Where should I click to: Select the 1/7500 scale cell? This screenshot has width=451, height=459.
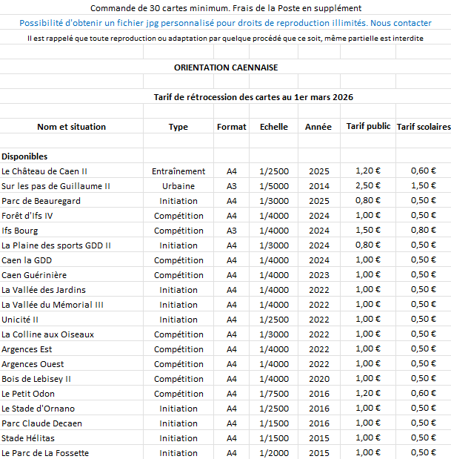click(x=274, y=394)
